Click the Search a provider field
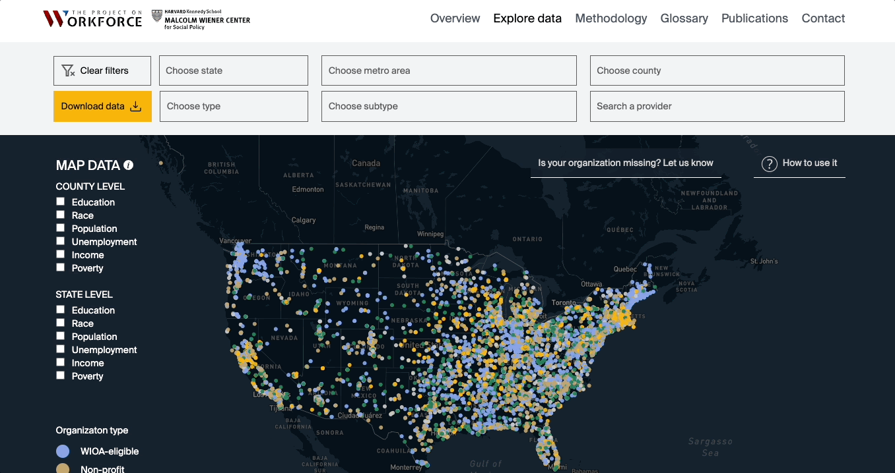Image resolution: width=895 pixels, height=473 pixels. 717,106
